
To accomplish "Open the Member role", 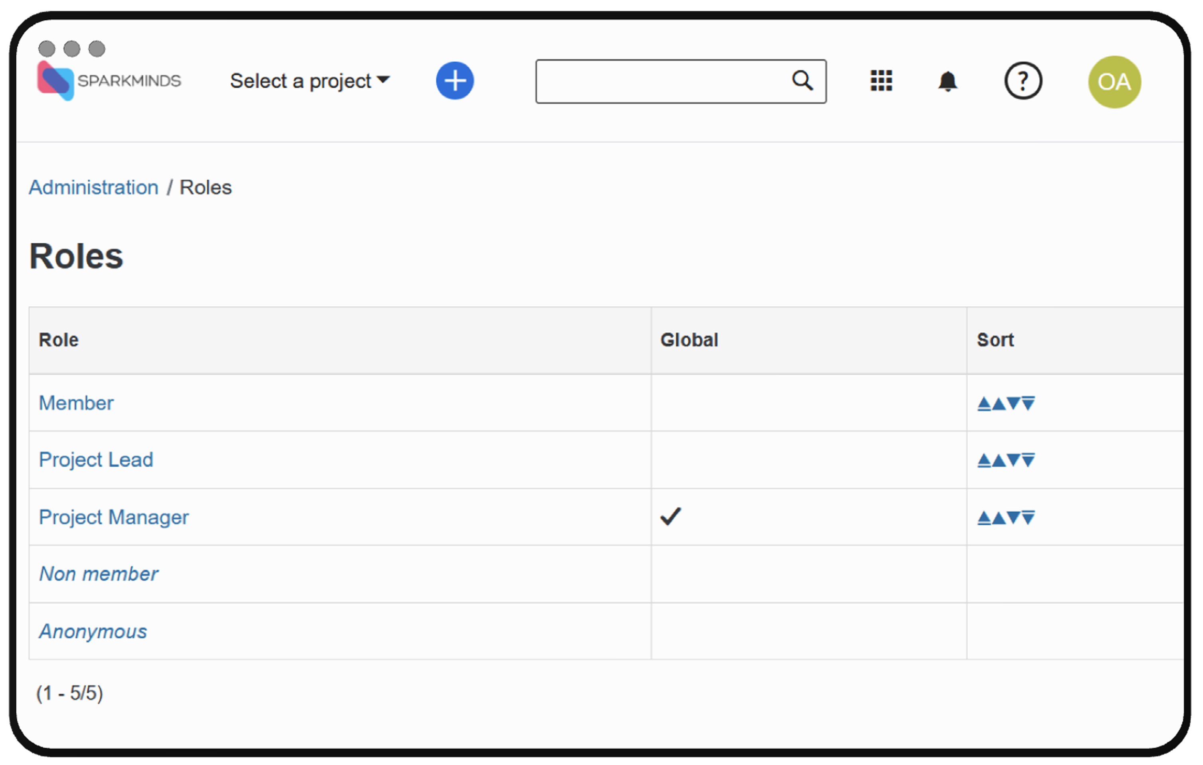I will click(76, 403).
